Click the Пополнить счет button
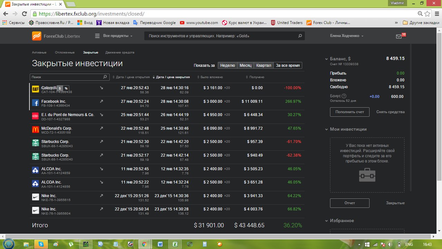The image size is (442, 249). click(349, 112)
